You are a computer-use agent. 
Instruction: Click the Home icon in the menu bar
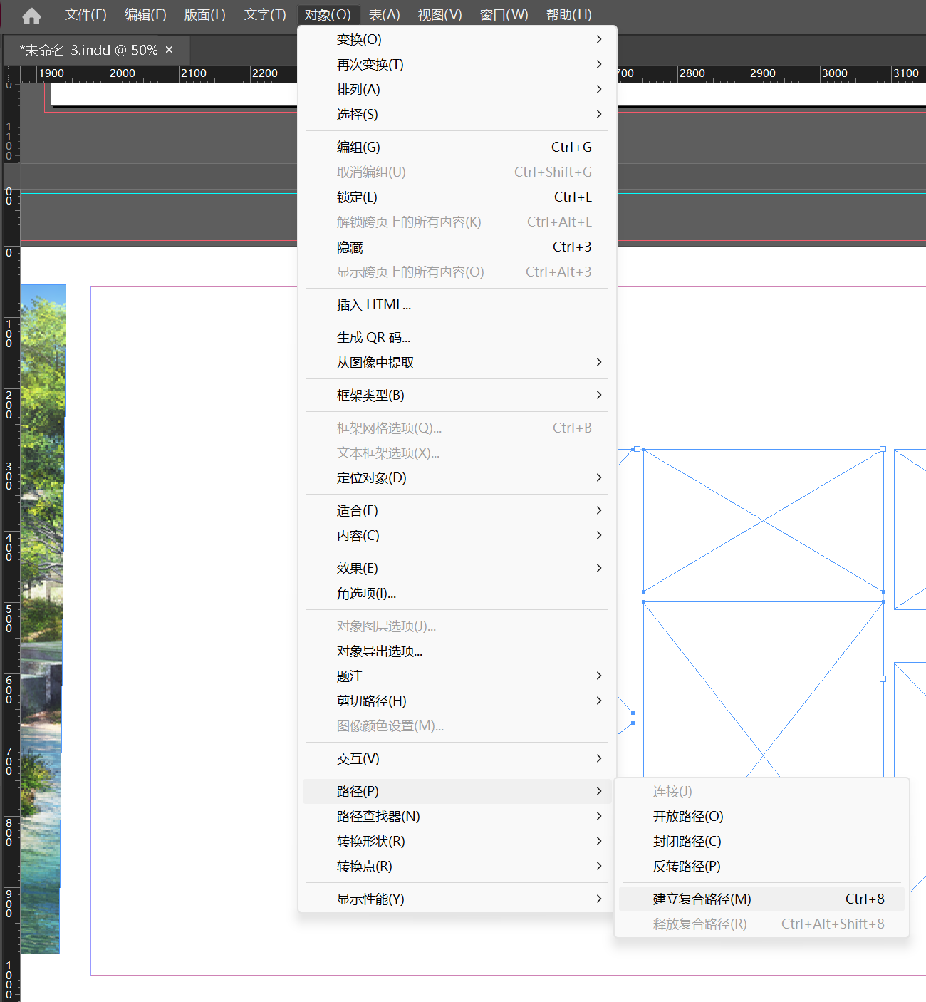pos(31,15)
